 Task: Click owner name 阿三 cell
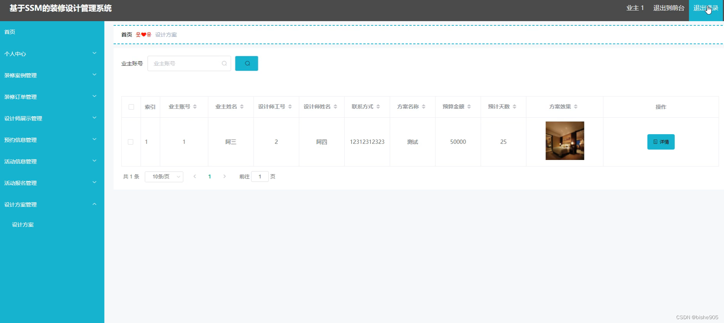pos(231,142)
